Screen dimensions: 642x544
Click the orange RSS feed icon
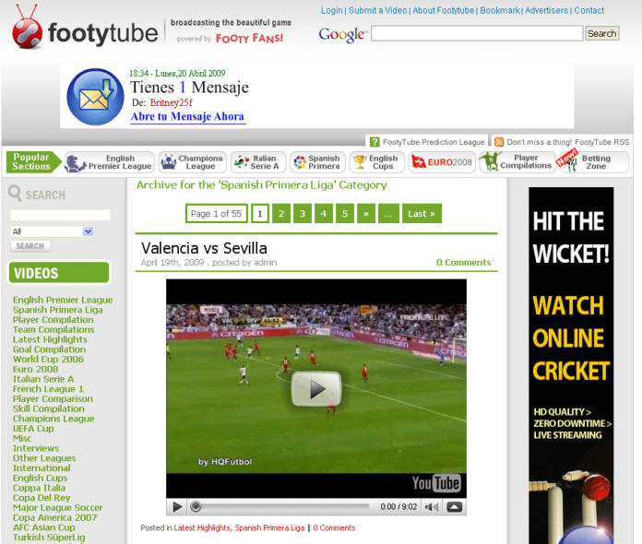[x=499, y=142]
